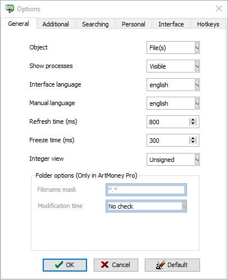
Task: Switch to the Searching tab
Action: point(95,24)
